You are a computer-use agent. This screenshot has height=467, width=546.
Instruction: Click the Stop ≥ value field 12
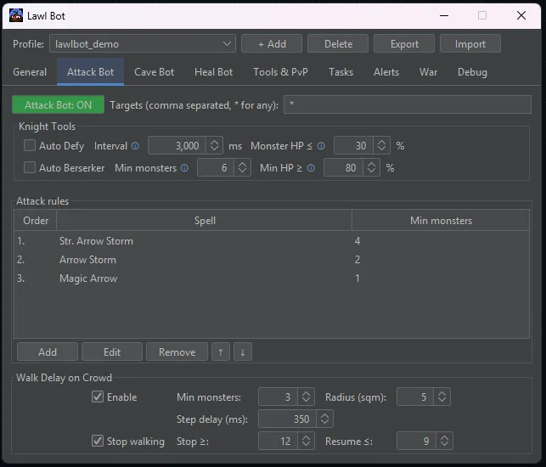point(278,441)
